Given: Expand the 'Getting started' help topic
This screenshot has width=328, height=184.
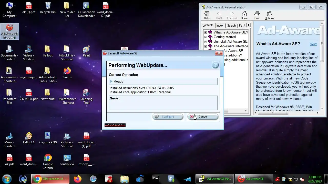Looking at the screenshot, I should [x=206, y=37].
